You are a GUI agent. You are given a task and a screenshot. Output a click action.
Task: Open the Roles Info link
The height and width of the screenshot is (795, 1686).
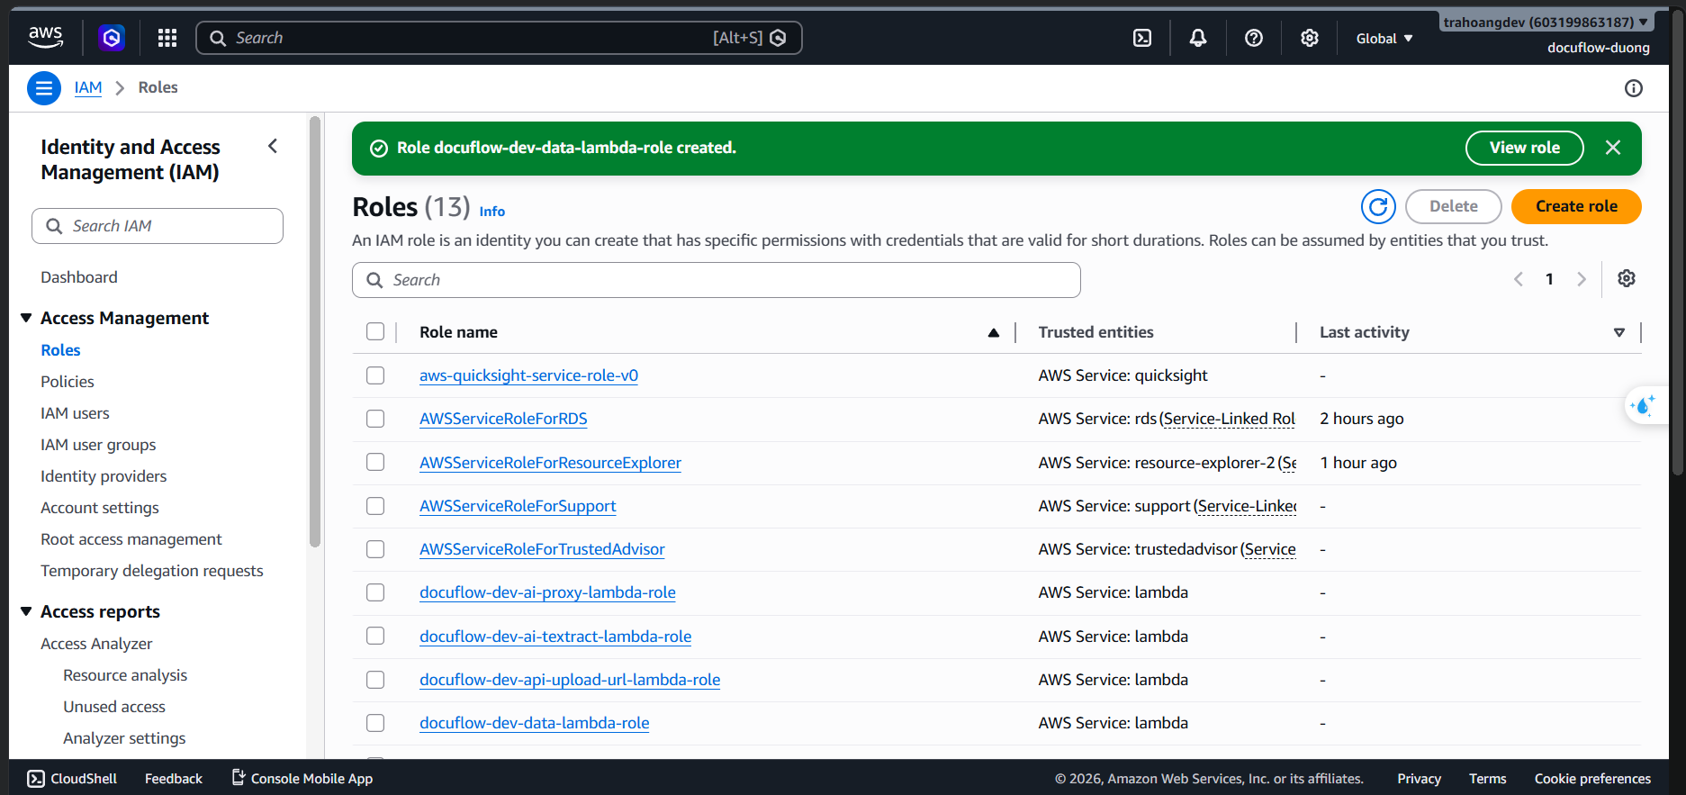coord(492,212)
